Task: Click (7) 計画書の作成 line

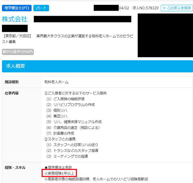Action: 60,133
